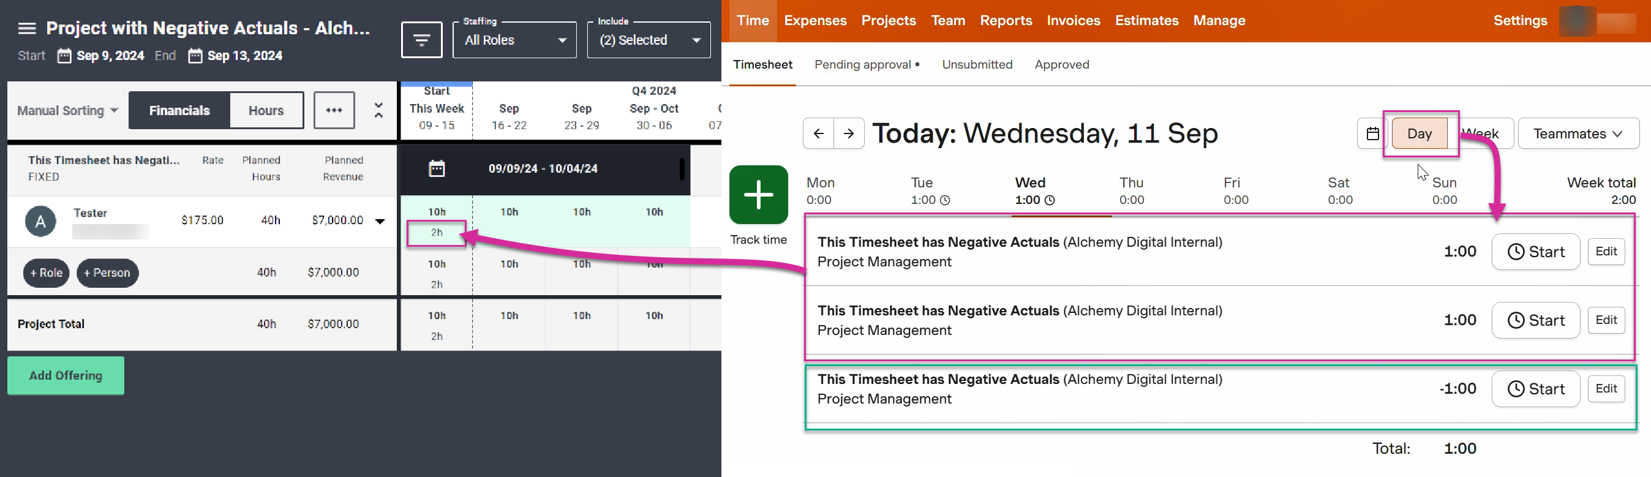Select the 2h actuals cell for Tester
1651x477 pixels.
[437, 233]
